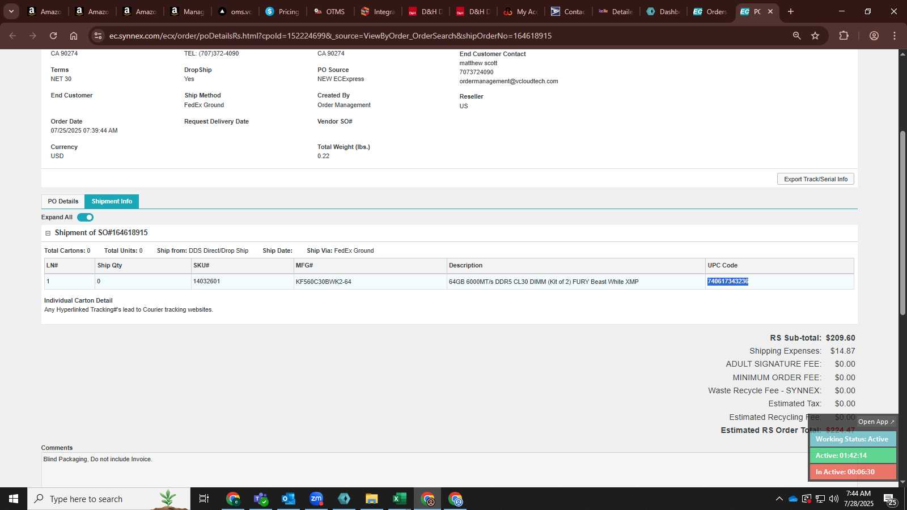Open the site info icon in address bar

(x=98, y=36)
